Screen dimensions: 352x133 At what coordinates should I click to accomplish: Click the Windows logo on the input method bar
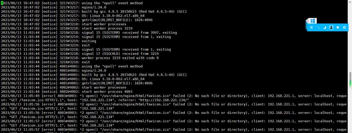[x=313, y=21]
